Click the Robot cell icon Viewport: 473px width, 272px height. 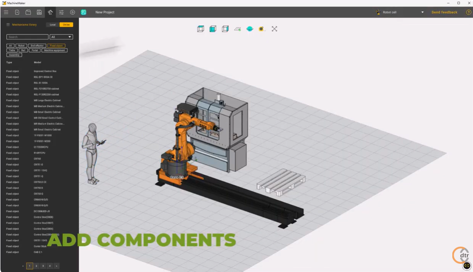click(x=378, y=12)
